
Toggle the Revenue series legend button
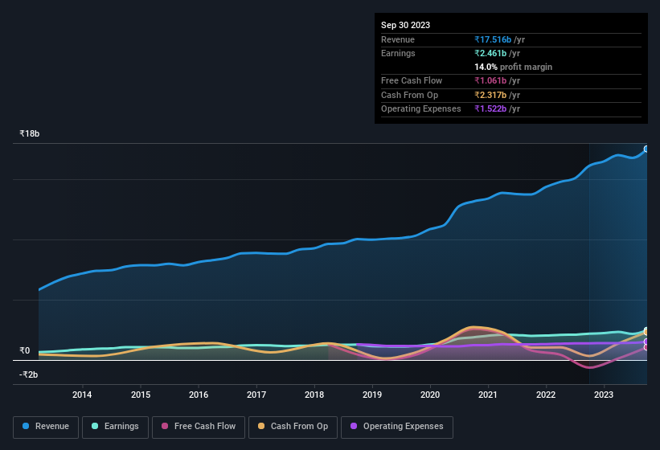[46, 427]
